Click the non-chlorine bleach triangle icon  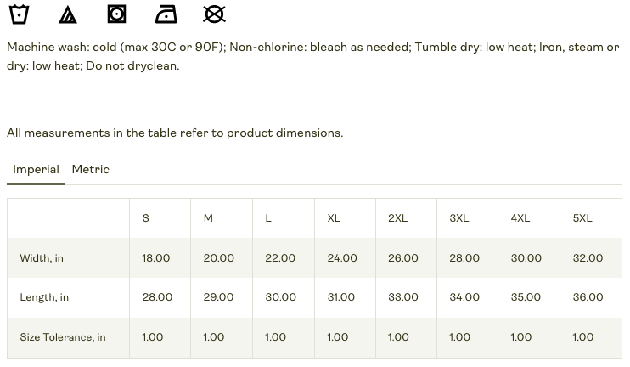coord(68,14)
